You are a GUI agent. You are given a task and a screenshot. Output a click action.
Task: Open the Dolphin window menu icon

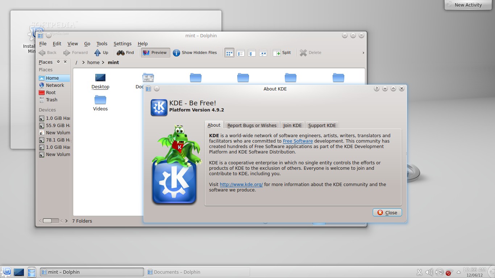pyautogui.click(x=41, y=35)
